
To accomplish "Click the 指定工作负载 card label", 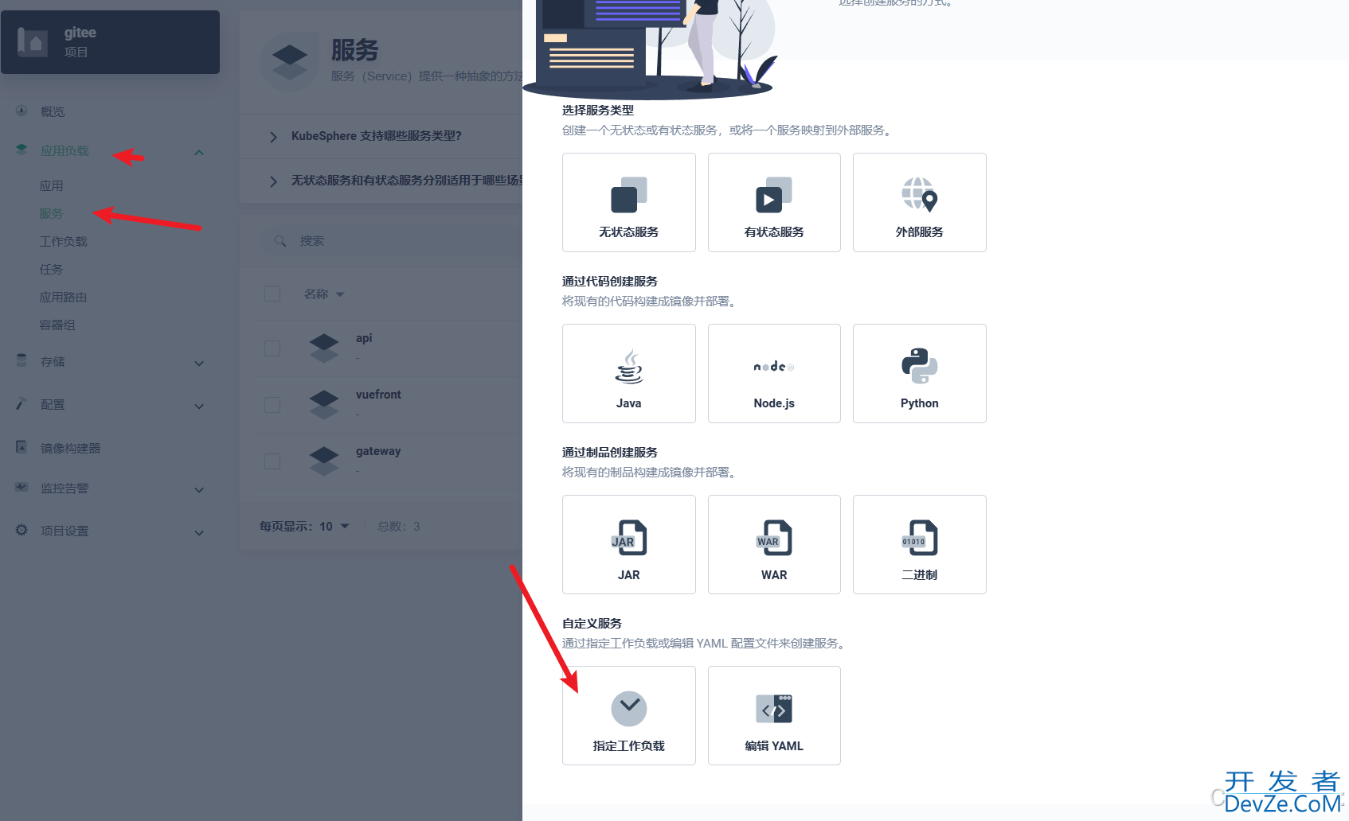I will 629,745.
